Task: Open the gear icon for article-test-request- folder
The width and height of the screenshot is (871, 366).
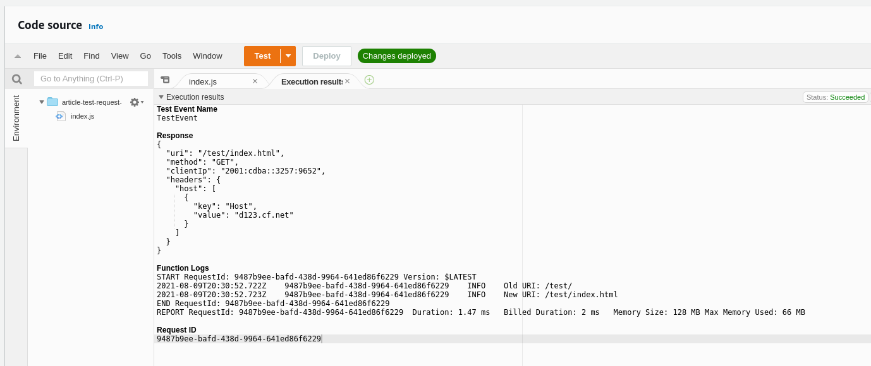Action: pos(135,102)
